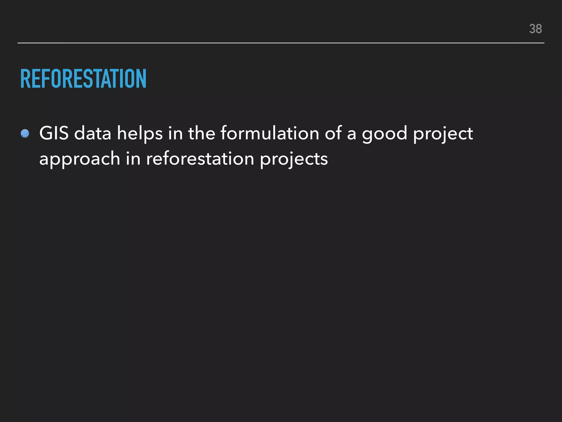This screenshot has width=562, height=422.
Task: Click the word 'of' after formulation
Action: (x=333, y=133)
